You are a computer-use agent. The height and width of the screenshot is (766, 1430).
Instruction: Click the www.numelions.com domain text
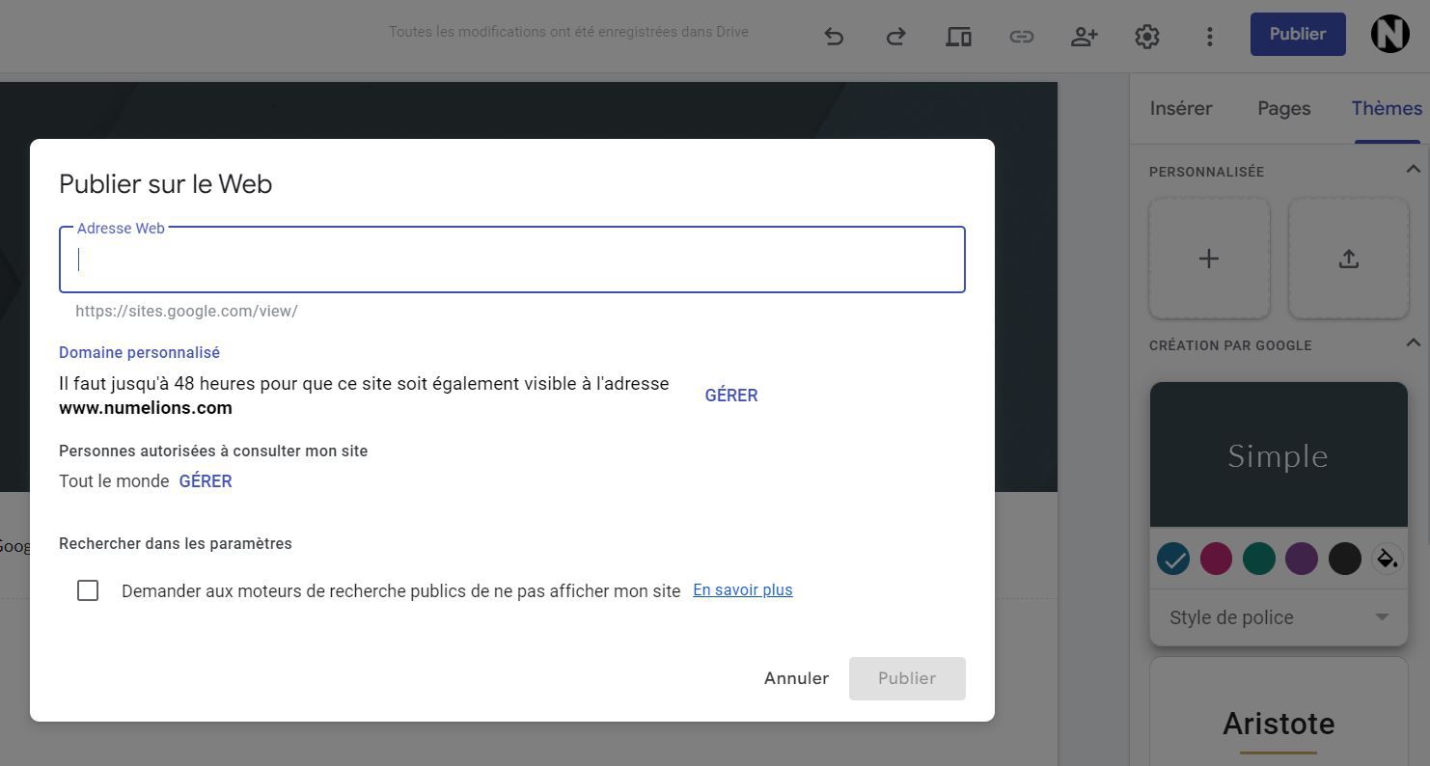point(146,408)
